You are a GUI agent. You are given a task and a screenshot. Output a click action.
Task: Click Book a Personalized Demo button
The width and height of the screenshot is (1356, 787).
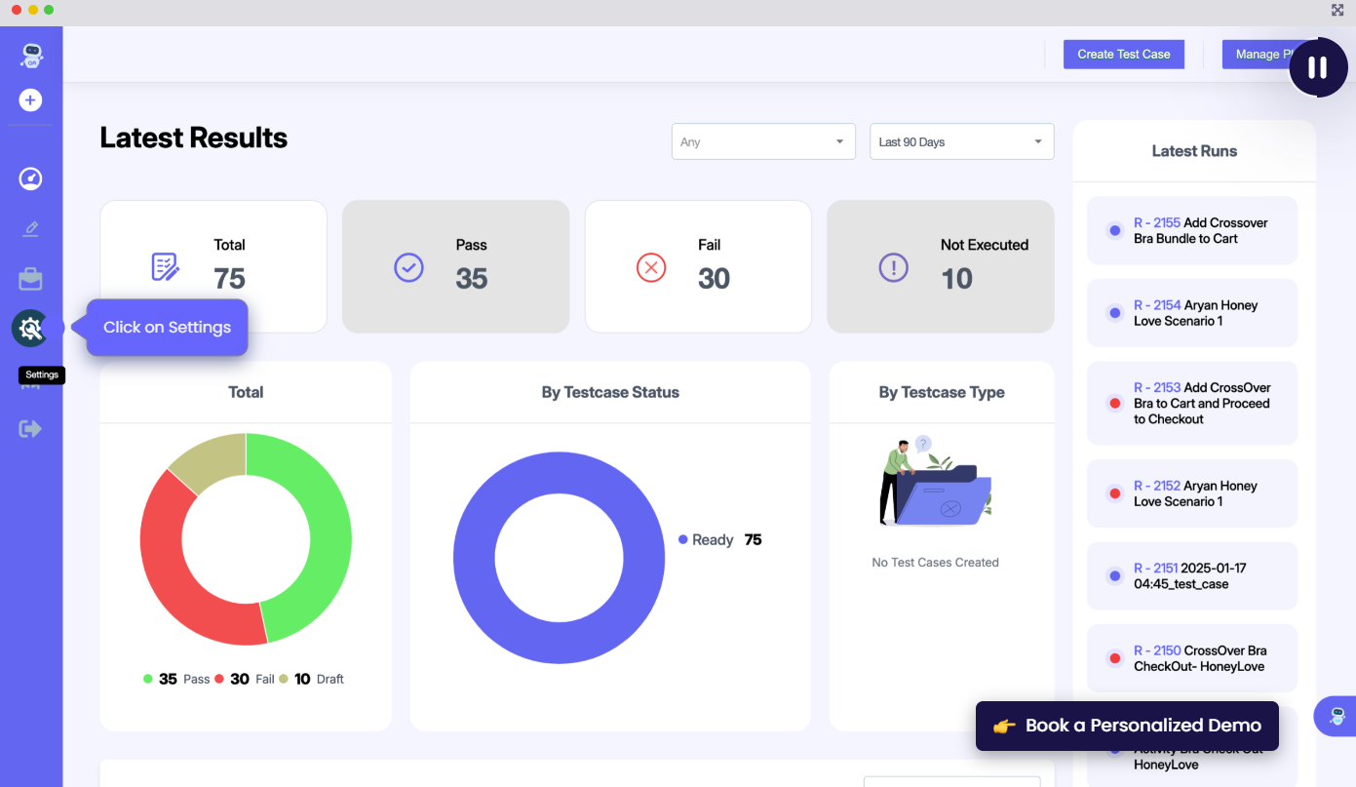point(1127,726)
